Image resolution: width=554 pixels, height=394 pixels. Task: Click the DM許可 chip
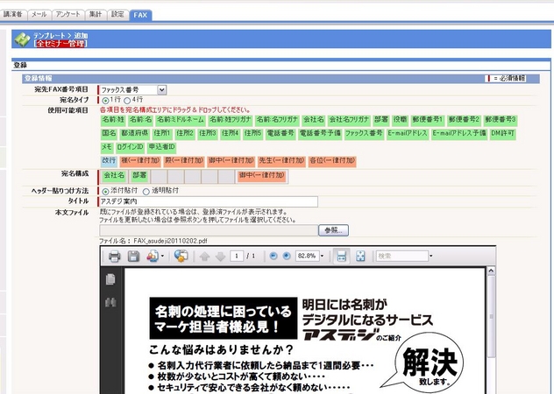point(503,134)
